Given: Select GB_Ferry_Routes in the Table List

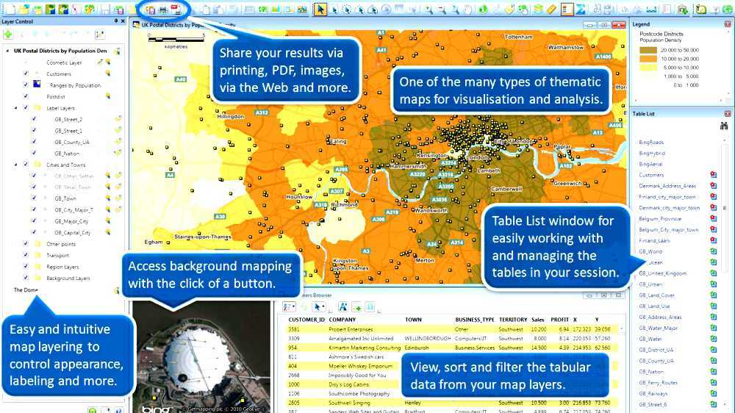Looking at the screenshot, I should pos(658,383).
